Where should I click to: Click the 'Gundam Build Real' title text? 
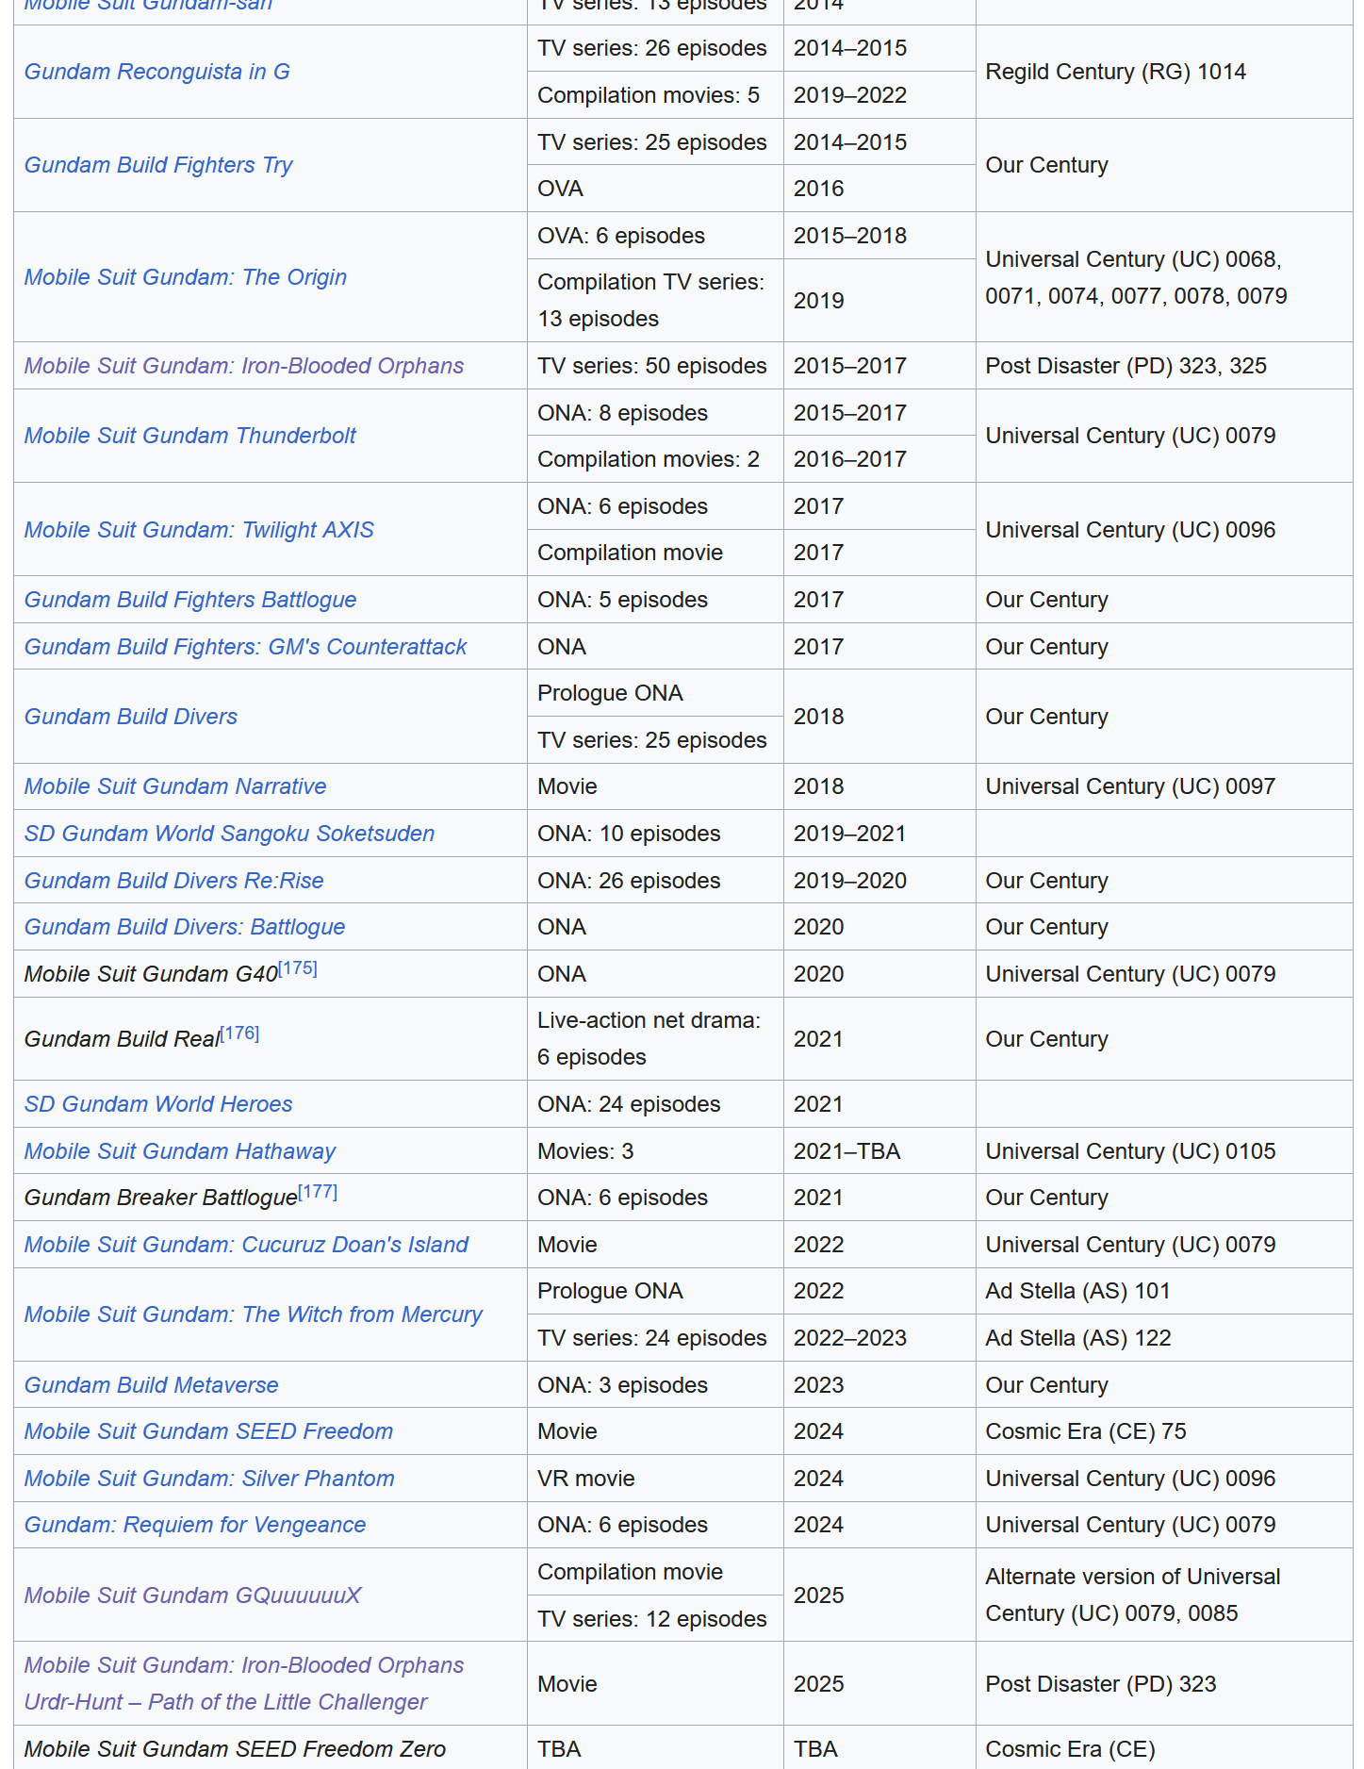pos(122,1039)
